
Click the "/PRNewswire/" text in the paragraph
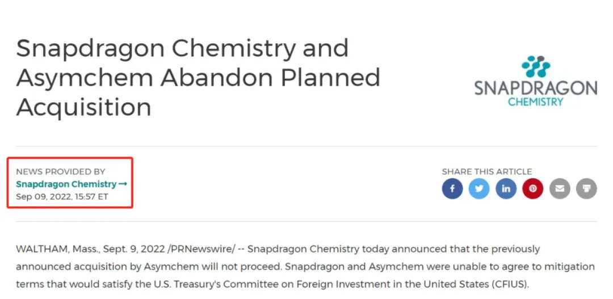pyautogui.click(x=204, y=249)
